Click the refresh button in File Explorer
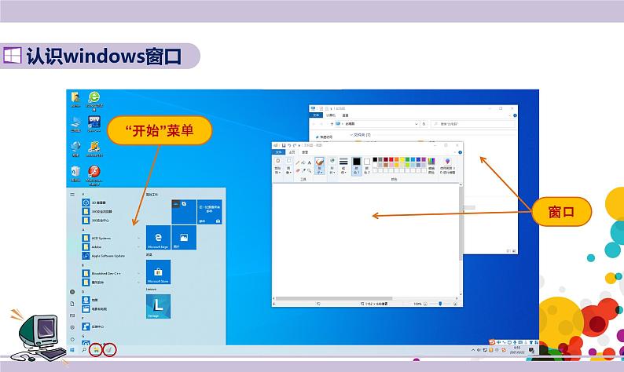624x372 pixels. pyautogui.click(x=424, y=124)
